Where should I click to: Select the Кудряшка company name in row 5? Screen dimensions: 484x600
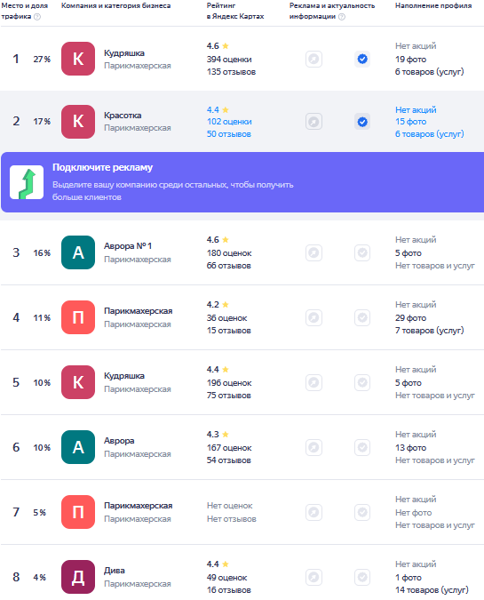124,376
